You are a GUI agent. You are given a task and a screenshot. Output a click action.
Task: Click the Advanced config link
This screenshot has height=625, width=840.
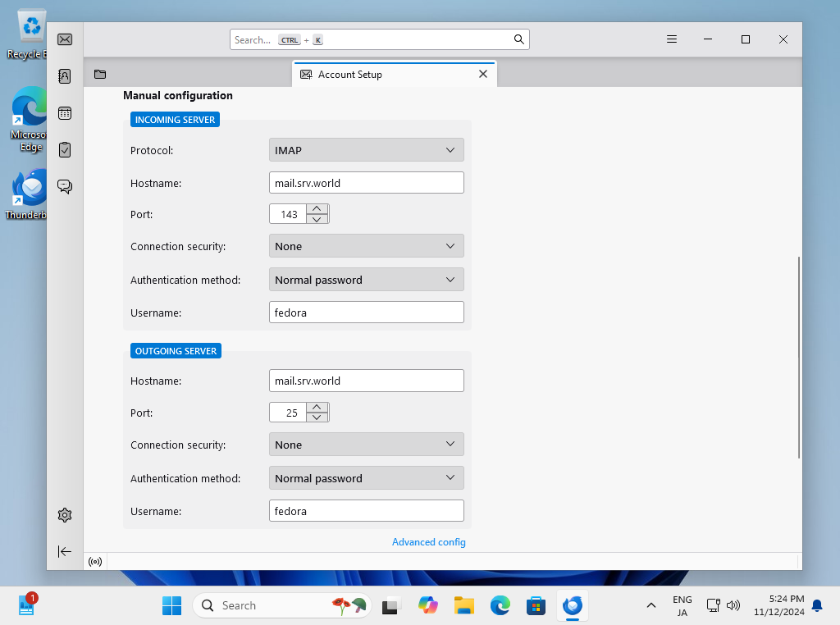[428, 542]
